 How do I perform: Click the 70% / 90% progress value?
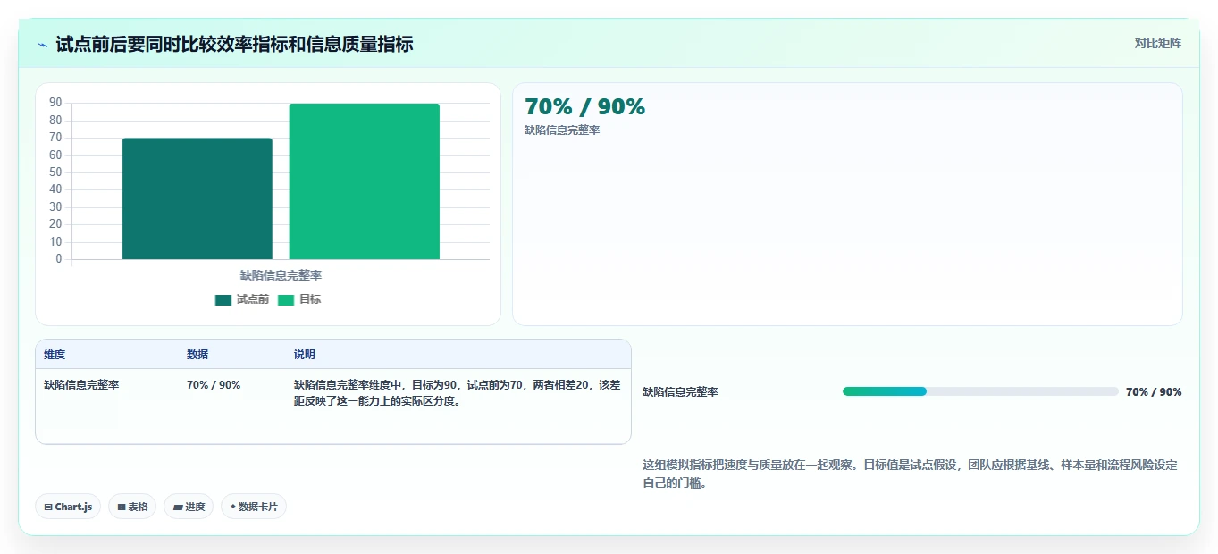pyautogui.click(x=1154, y=391)
